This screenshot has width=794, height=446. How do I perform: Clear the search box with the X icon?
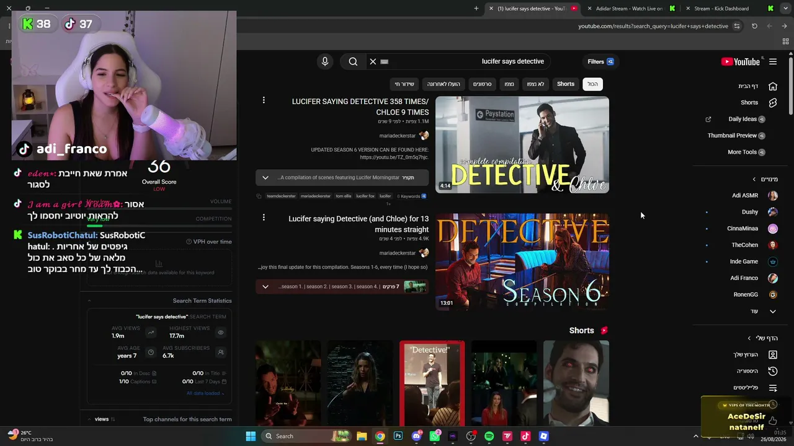coord(373,61)
